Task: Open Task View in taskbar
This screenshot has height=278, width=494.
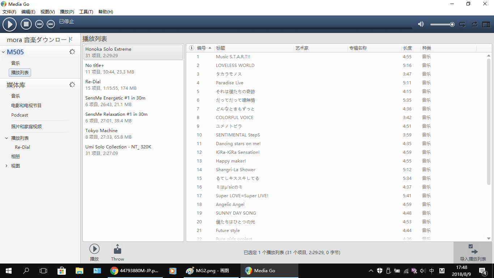Action: [43, 271]
